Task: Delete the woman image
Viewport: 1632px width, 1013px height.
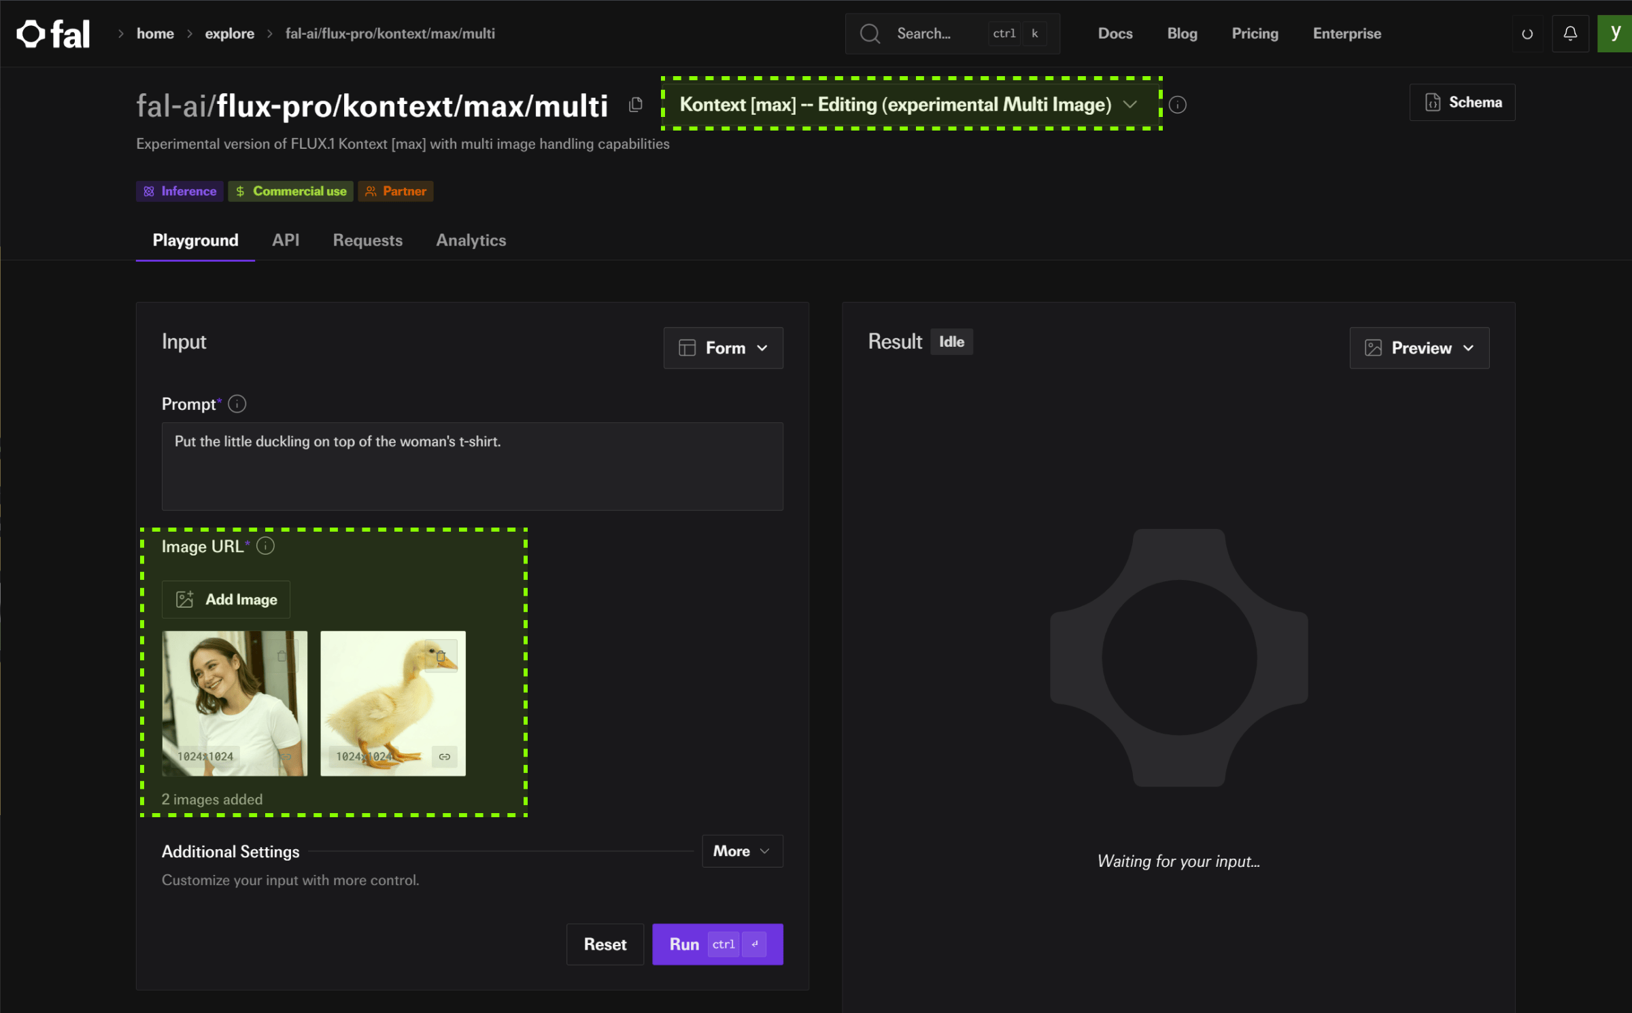Action: (x=282, y=656)
